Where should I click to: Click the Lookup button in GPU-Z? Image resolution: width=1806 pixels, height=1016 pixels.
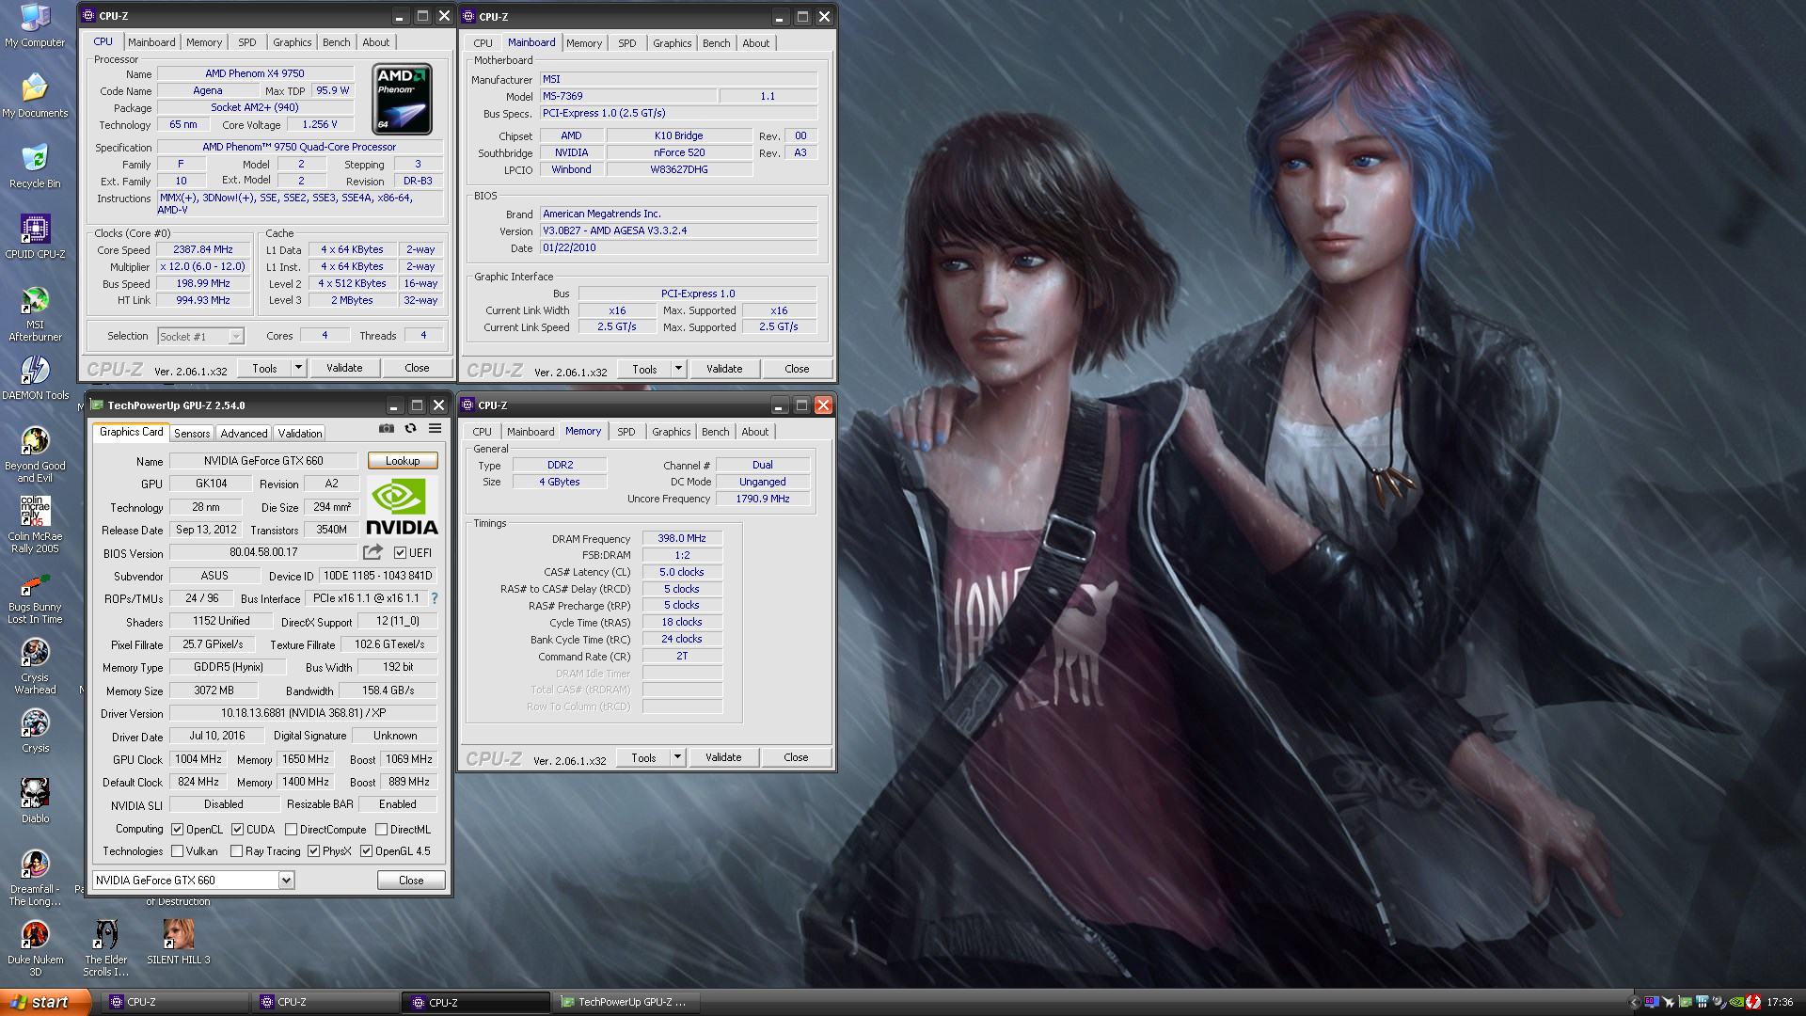(x=403, y=461)
